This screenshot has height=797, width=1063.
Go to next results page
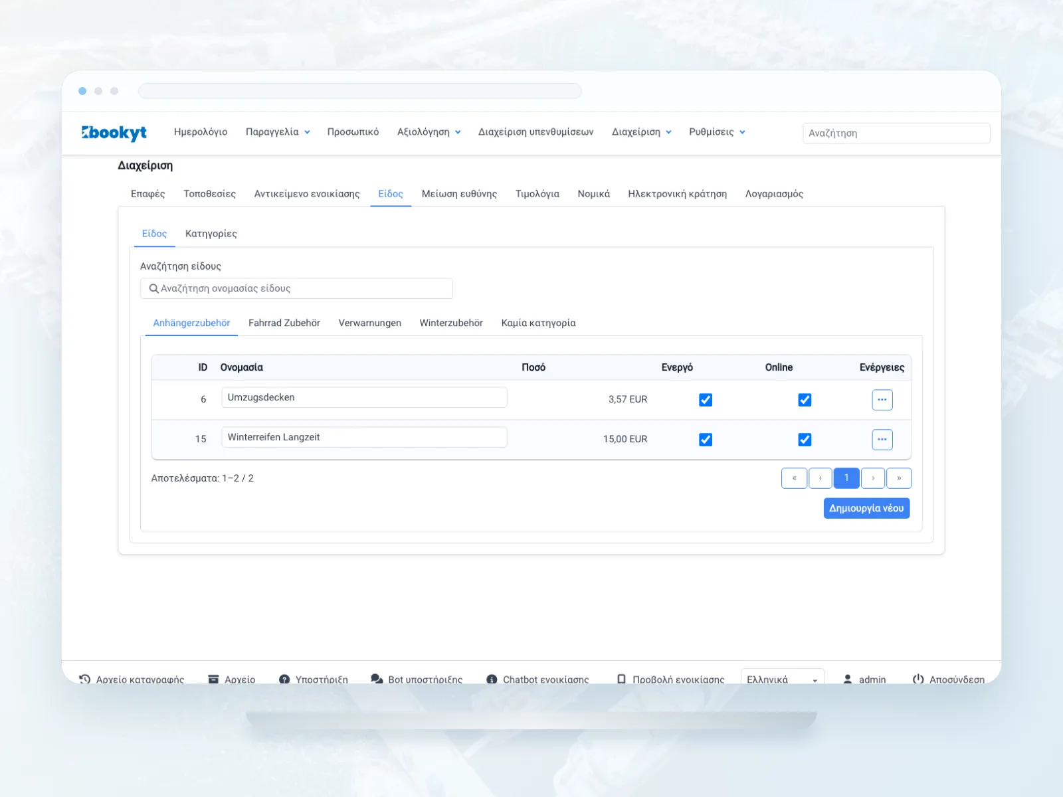click(x=873, y=478)
